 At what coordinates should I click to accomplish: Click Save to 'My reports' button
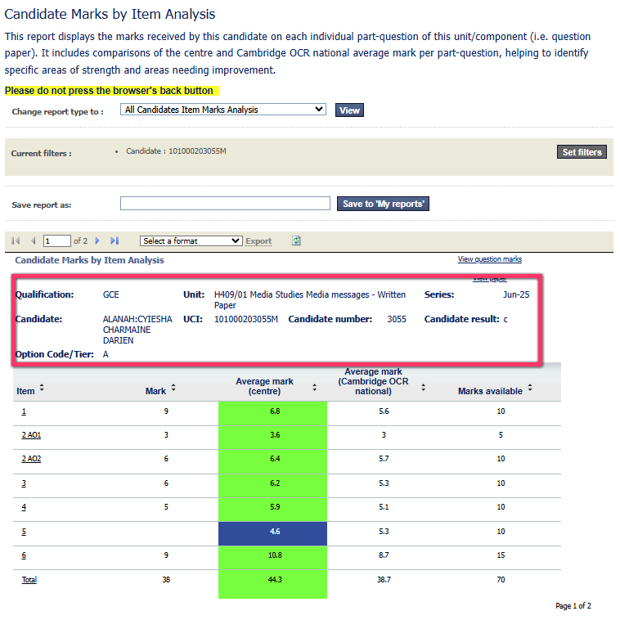pos(383,204)
